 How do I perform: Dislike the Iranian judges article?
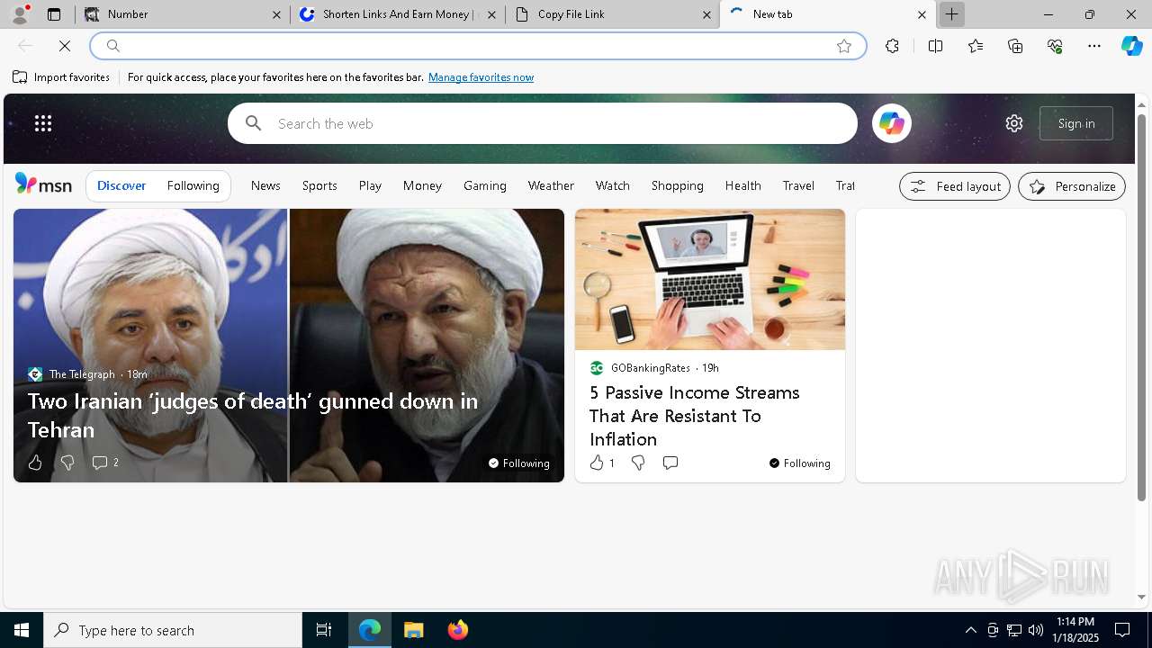(67, 463)
